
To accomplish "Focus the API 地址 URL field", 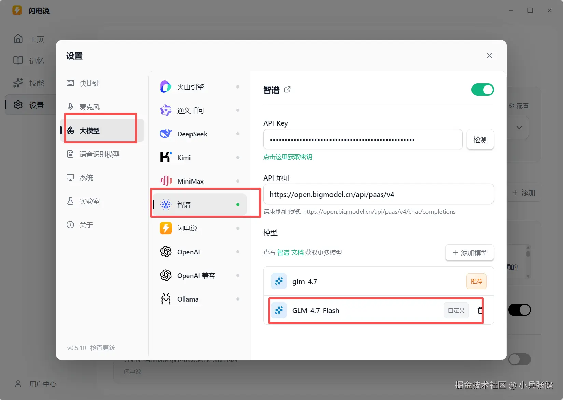I will (x=379, y=194).
